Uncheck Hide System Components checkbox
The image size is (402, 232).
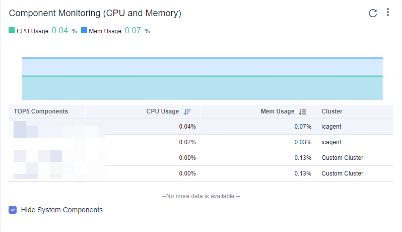pos(13,210)
